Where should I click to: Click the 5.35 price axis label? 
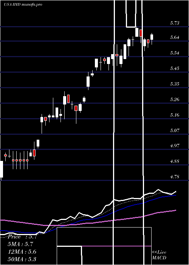[x=175, y=84]
